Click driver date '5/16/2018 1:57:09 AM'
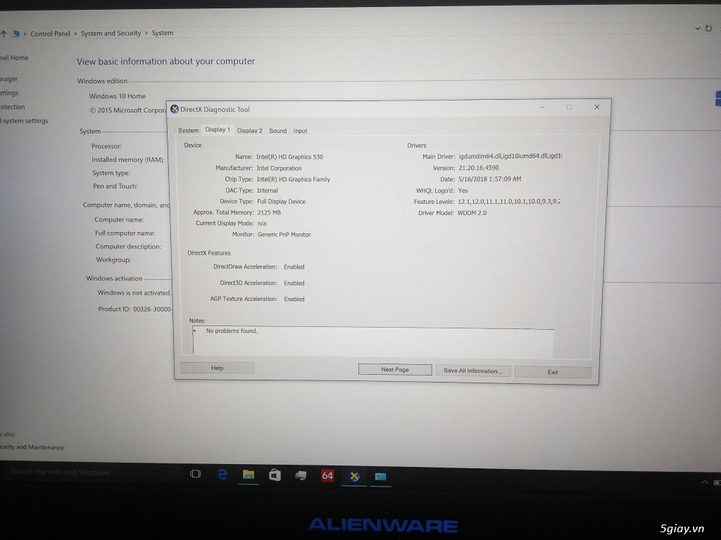 tap(490, 179)
